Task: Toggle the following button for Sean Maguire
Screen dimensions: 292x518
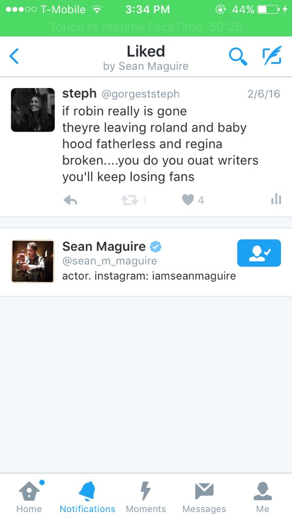Action: point(259,253)
